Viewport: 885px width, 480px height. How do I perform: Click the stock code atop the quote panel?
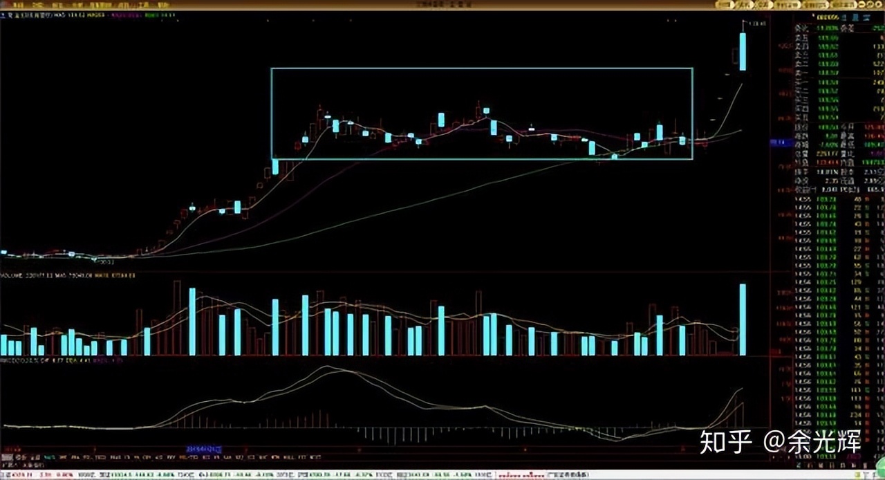(x=827, y=17)
